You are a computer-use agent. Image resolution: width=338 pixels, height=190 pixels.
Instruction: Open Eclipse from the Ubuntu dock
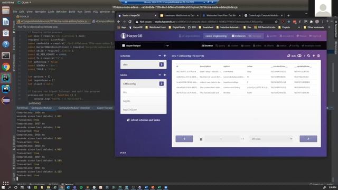pos(6,101)
